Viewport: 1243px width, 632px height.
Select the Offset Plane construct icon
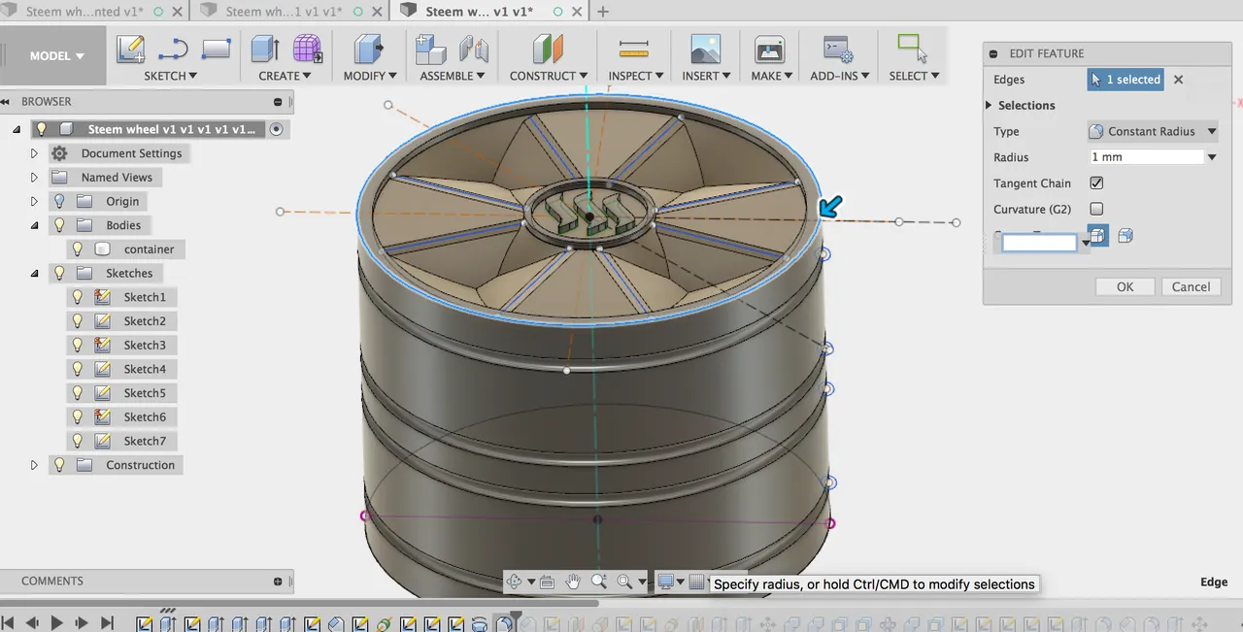click(x=549, y=49)
